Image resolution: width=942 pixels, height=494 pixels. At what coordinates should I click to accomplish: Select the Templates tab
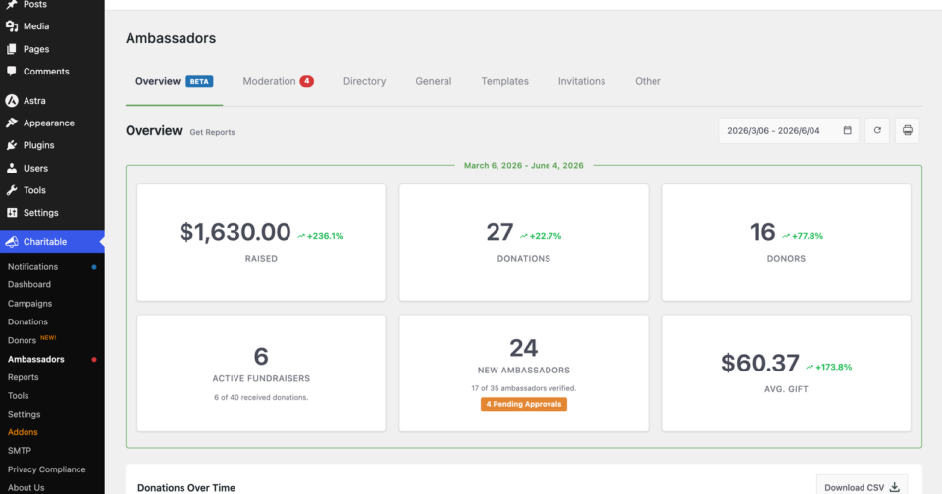(x=504, y=81)
